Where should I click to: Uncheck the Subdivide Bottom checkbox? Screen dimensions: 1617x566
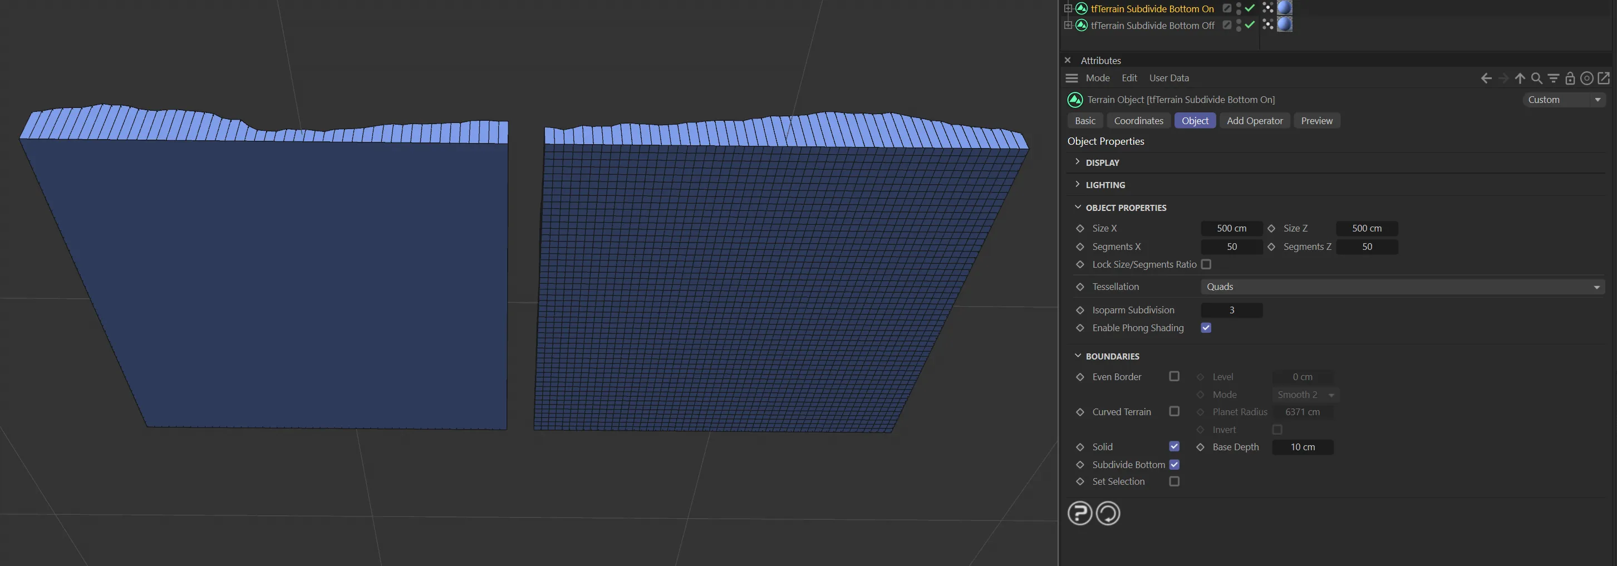click(1174, 464)
